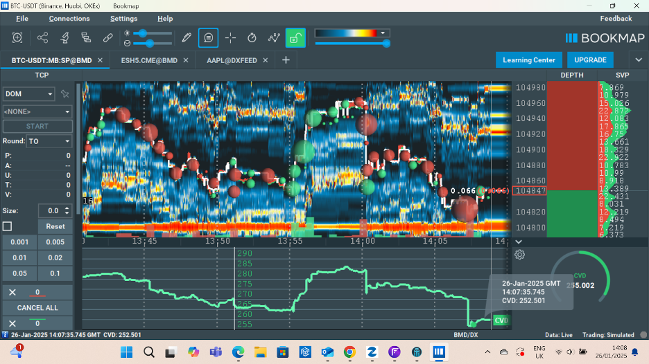Image resolution: width=649 pixels, height=364 pixels.
Task: Open the Connections menu
Action: (x=69, y=19)
